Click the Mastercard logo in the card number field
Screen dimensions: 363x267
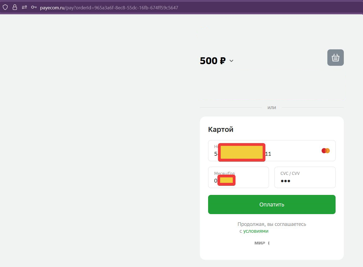(325, 150)
